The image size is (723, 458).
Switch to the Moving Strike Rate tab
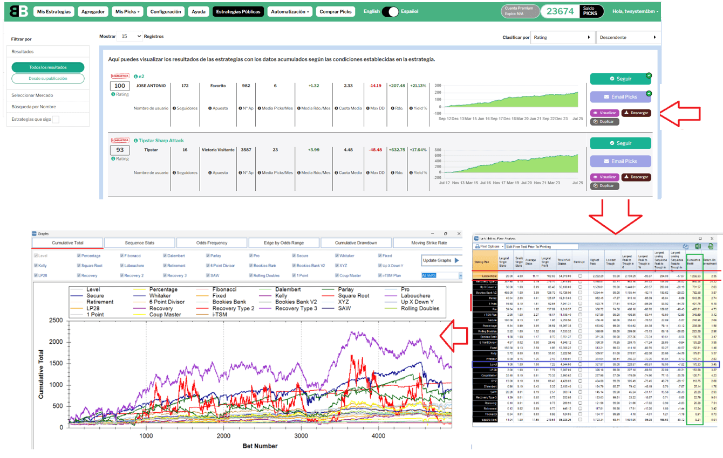(428, 243)
